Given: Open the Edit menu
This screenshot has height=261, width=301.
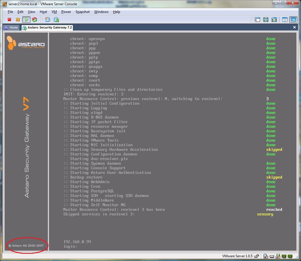Looking at the screenshot, I should [x=20, y=12].
